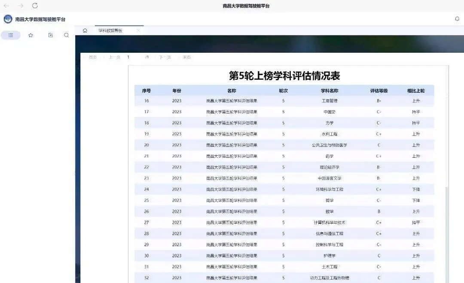Select the 控制科学与工程 discipline cell
The image size is (464, 283).
click(330, 244)
